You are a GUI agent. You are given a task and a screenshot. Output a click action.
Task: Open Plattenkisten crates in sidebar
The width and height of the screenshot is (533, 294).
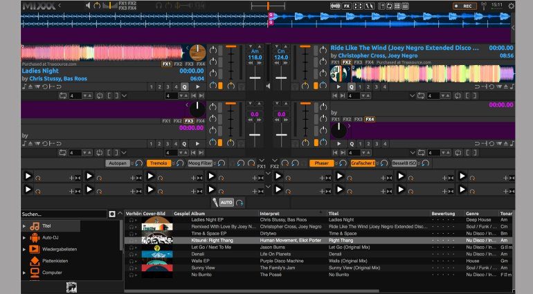click(x=55, y=261)
